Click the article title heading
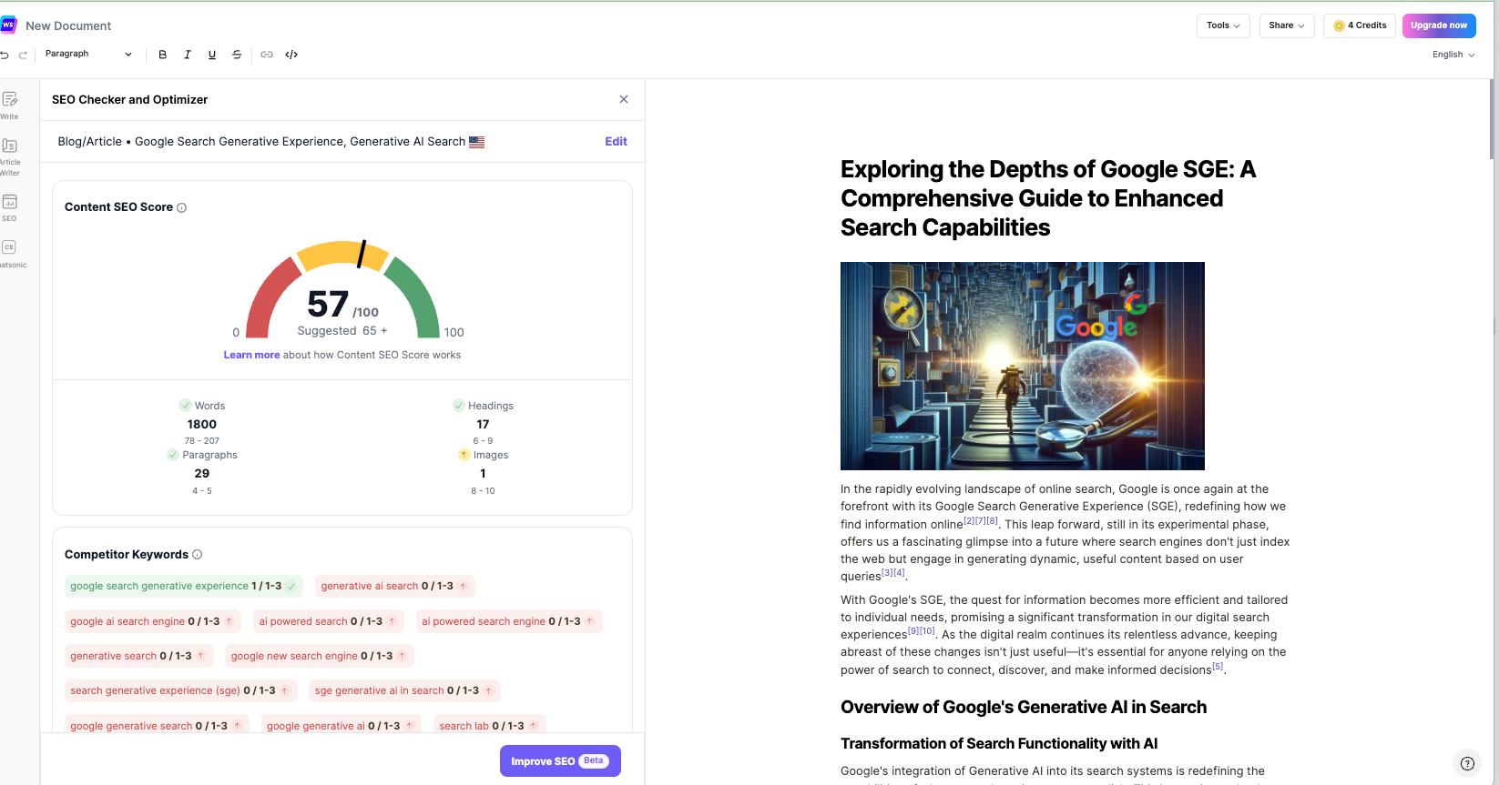Screen dimensions: 1499x785 [x=1048, y=198]
